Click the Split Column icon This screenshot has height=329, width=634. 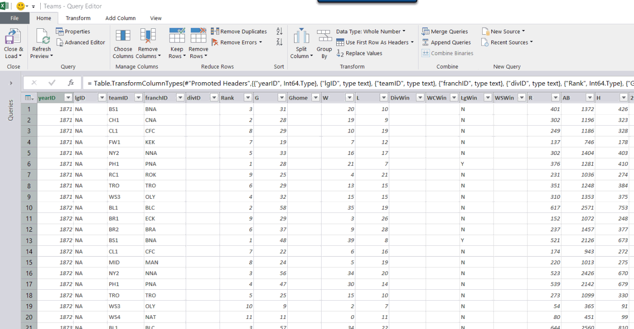click(x=301, y=37)
